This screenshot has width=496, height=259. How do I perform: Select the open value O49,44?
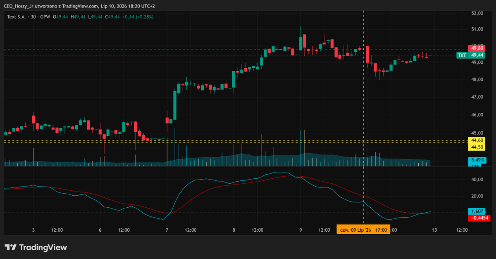[60, 17]
